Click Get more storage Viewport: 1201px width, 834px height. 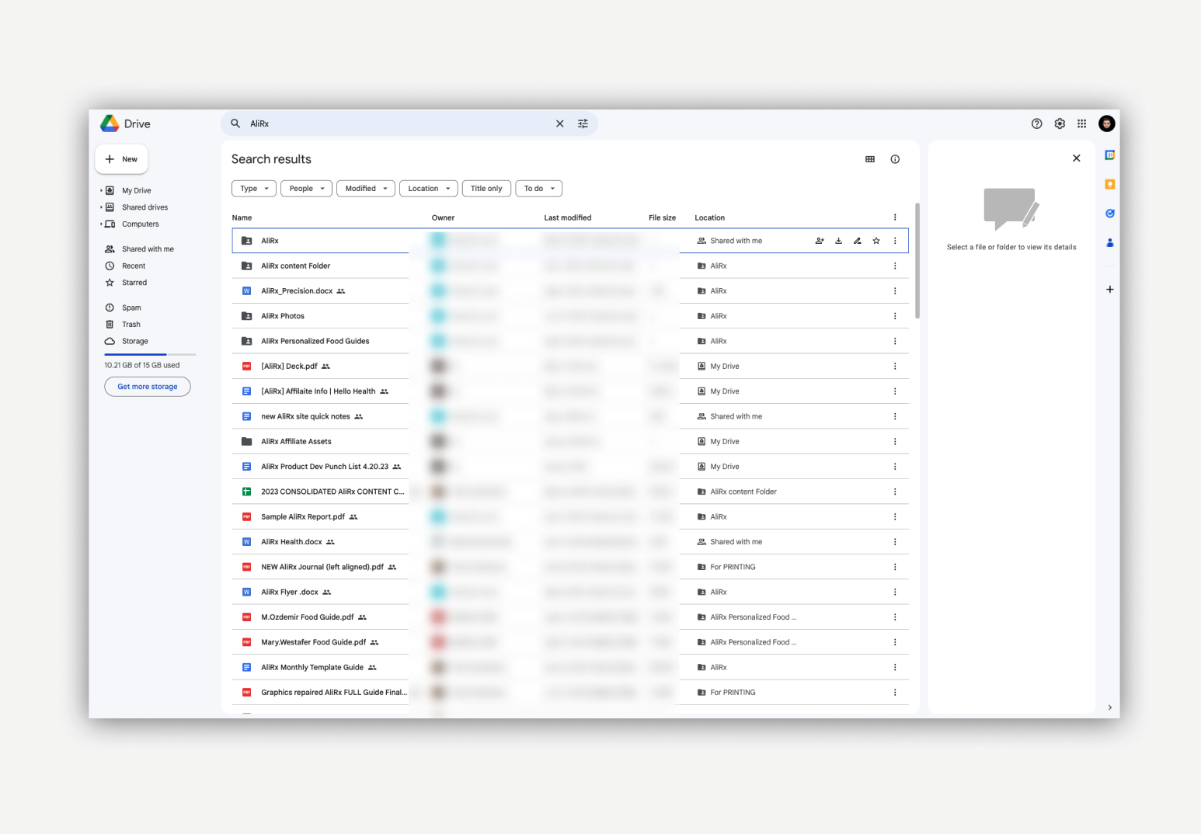[148, 387]
